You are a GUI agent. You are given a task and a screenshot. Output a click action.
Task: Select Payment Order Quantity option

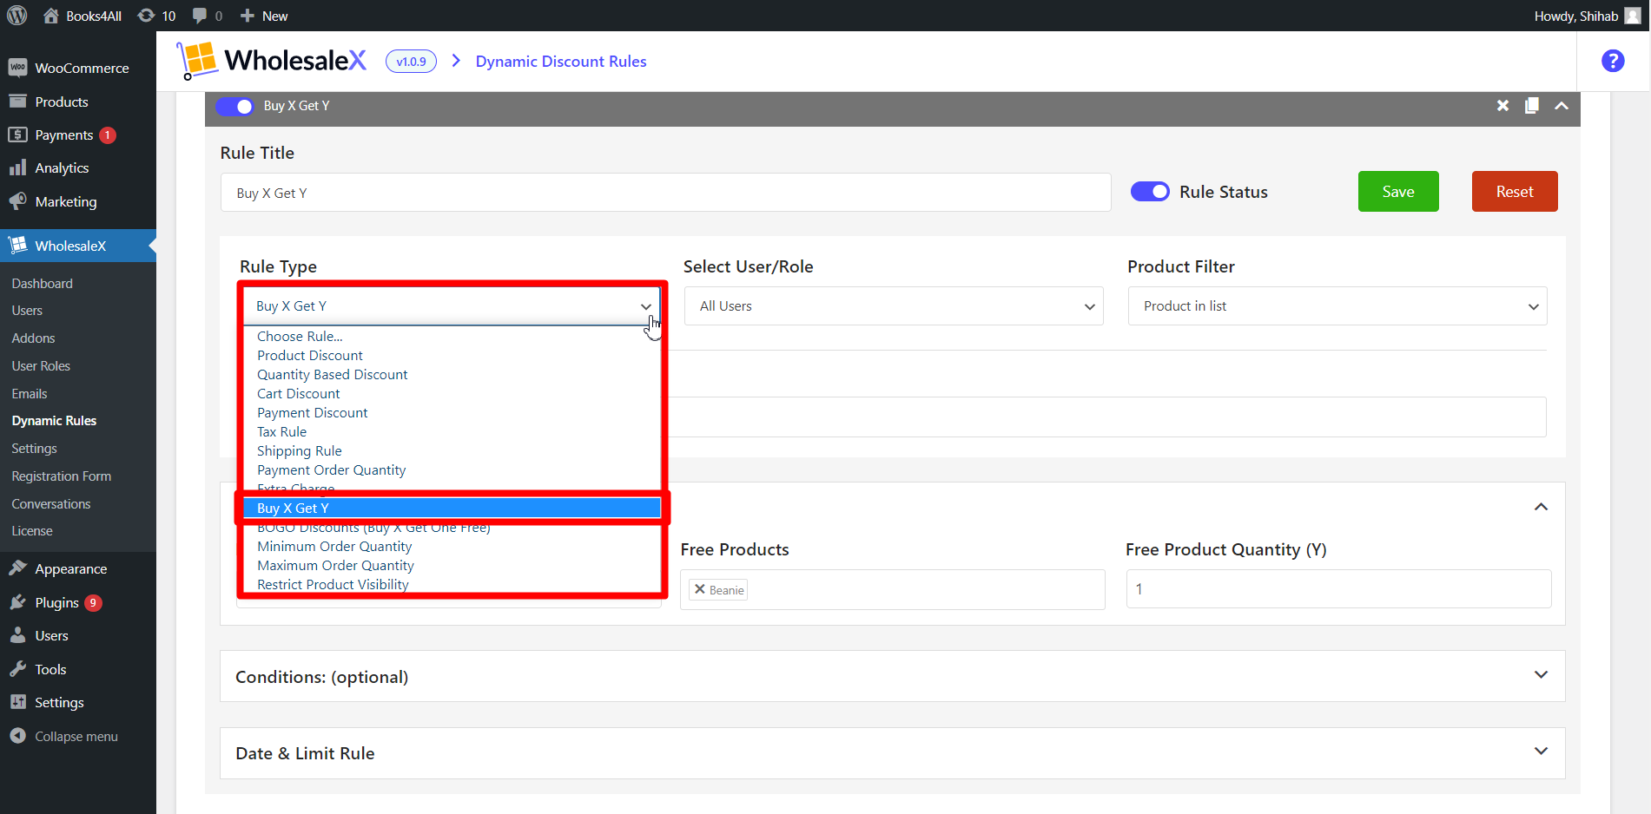tap(332, 469)
